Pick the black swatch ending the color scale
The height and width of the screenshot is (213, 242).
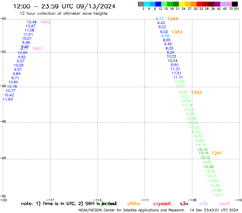(235, 4)
